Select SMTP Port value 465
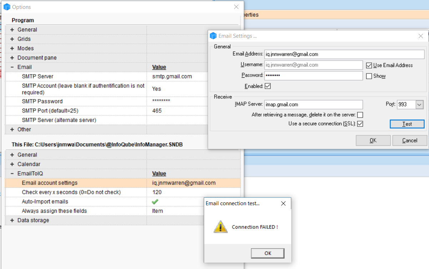The image size is (429, 269). pos(157,111)
